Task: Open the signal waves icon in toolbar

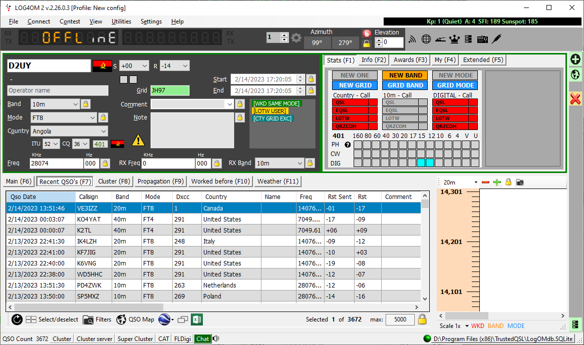Action: [x=412, y=38]
